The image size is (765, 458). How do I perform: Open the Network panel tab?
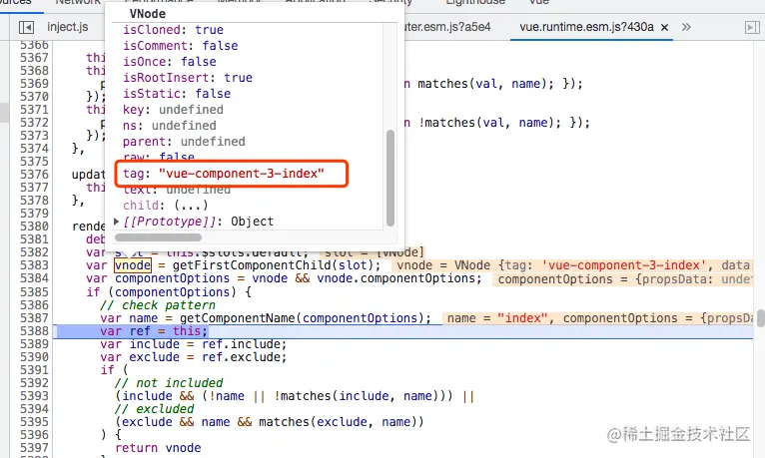(78, 2)
